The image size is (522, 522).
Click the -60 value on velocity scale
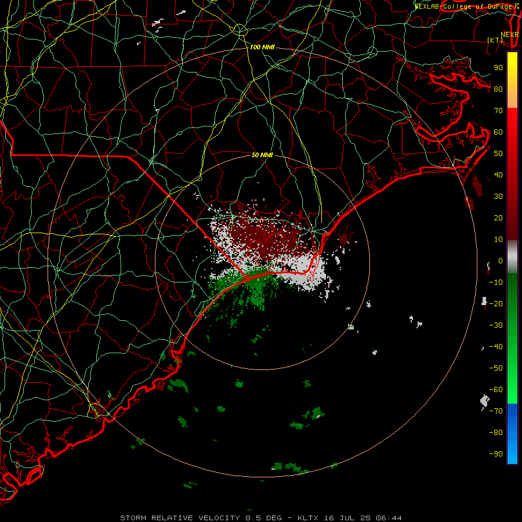tap(496, 390)
